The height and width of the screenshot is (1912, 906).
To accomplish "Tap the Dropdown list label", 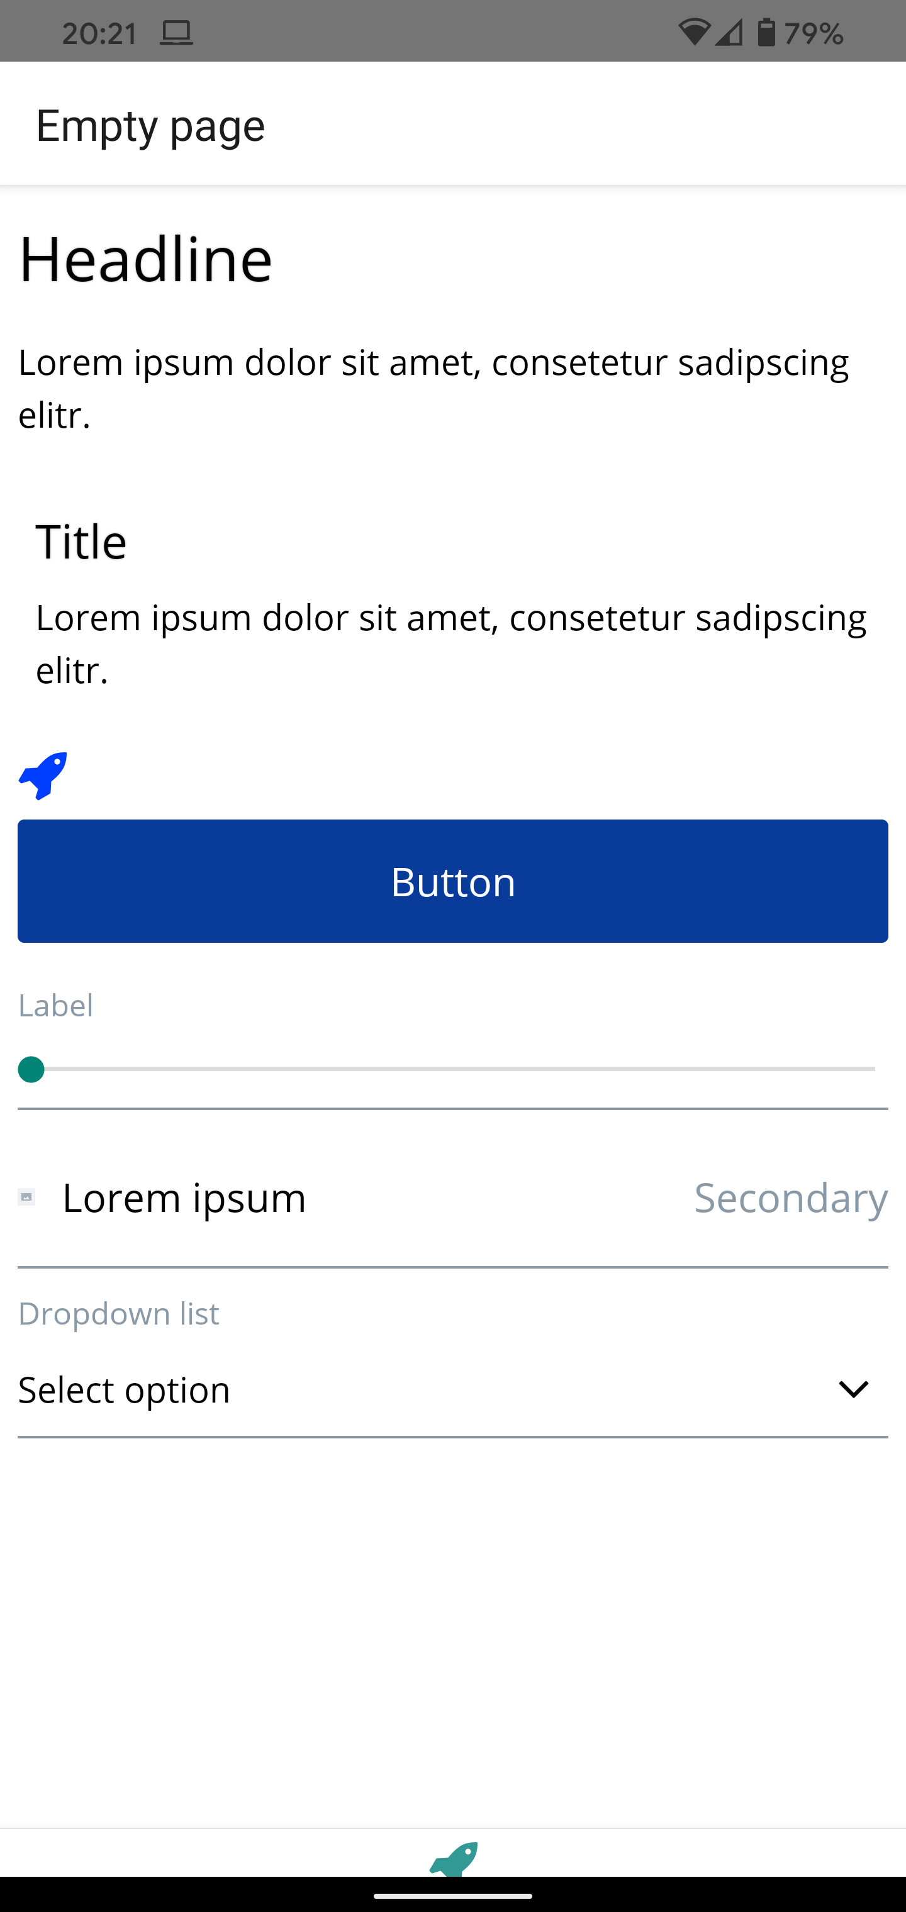I will tap(119, 1313).
